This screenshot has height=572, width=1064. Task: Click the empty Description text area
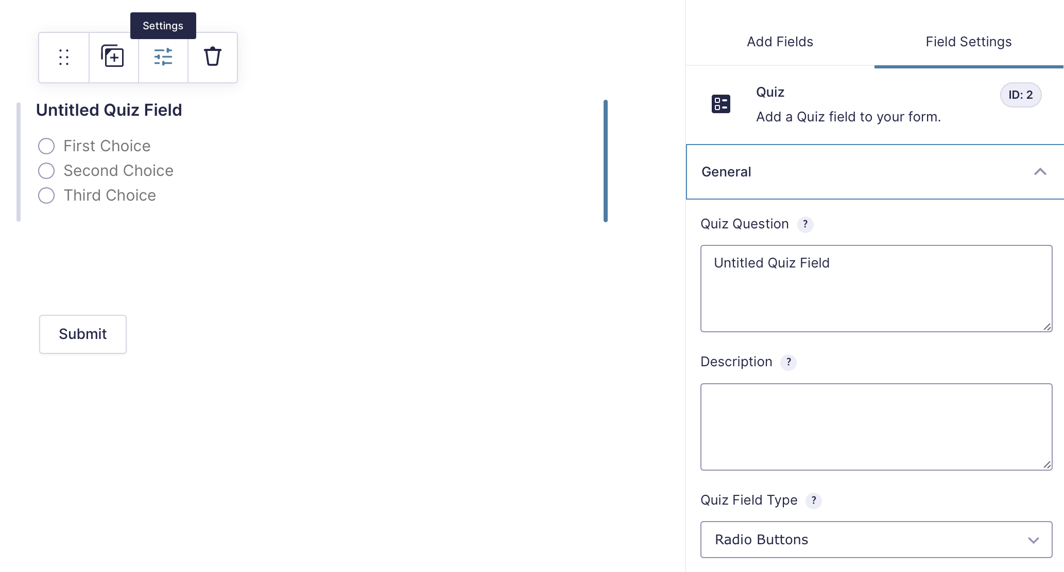click(x=876, y=426)
